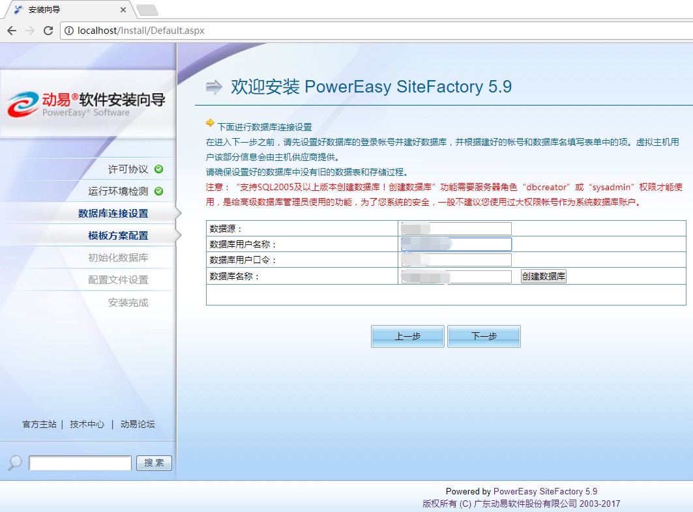Click the 数据库用户口令 password field
This screenshot has height=512, width=693.
coord(456,261)
